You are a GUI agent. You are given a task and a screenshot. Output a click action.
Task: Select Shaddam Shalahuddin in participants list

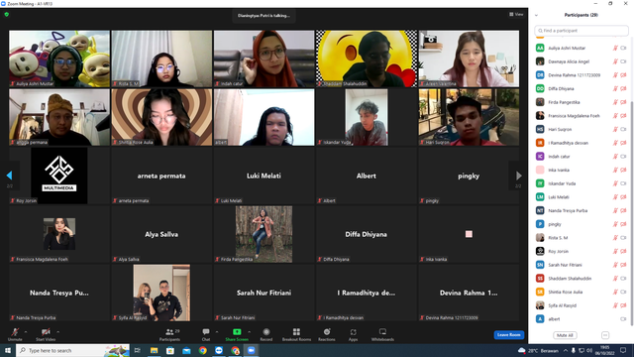[581, 279]
